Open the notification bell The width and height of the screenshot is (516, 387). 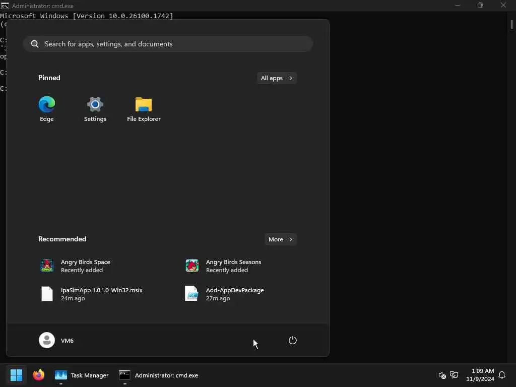click(x=502, y=375)
